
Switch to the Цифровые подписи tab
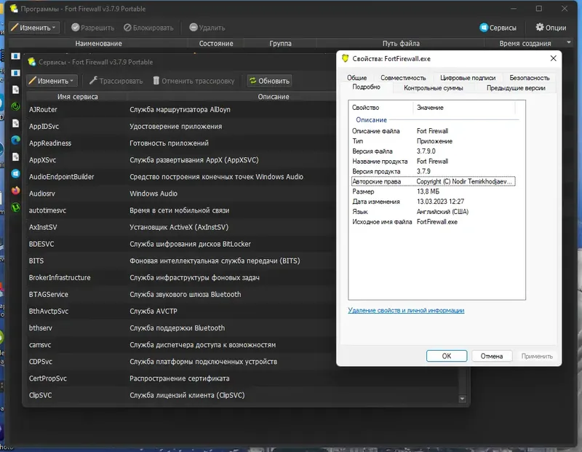click(468, 78)
